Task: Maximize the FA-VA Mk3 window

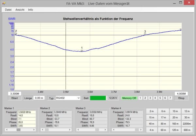Action: [x=181, y=3]
